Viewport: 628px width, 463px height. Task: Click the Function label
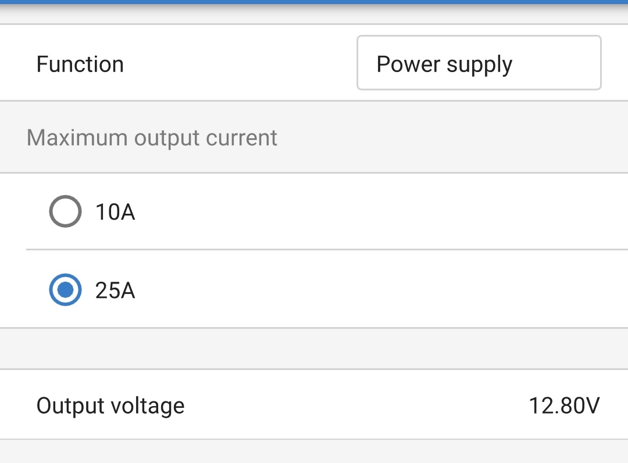click(x=80, y=64)
